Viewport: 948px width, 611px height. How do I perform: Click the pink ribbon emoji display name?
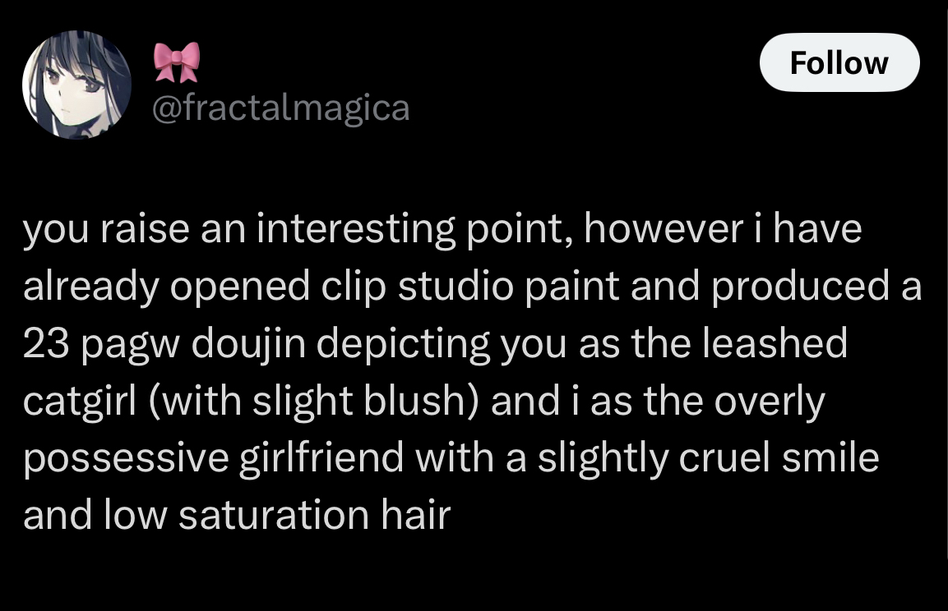click(177, 62)
